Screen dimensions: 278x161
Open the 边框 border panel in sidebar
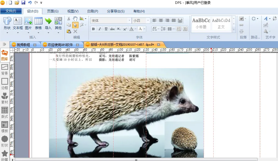[x=5, y=84]
